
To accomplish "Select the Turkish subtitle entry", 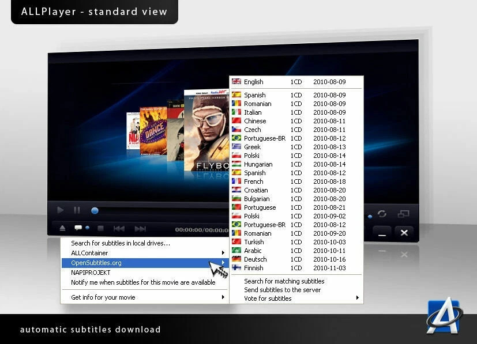I will click(x=296, y=242).
